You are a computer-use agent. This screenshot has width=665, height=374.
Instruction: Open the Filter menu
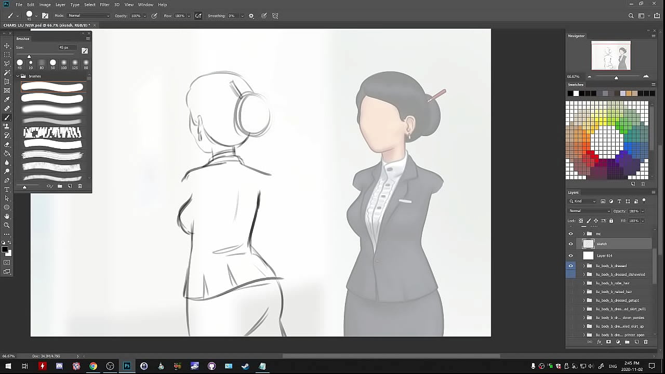[x=104, y=5]
